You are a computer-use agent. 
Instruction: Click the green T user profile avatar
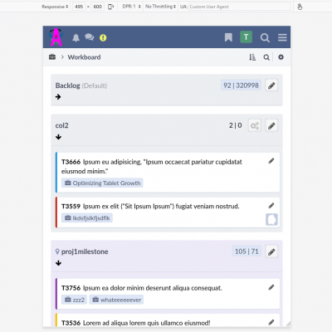[246, 37]
